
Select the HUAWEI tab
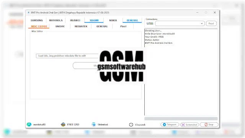pos(75,20)
